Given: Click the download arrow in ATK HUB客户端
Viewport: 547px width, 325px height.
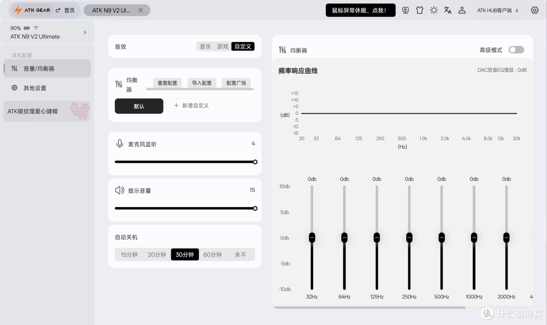Looking at the screenshot, I should pos(517,11).
